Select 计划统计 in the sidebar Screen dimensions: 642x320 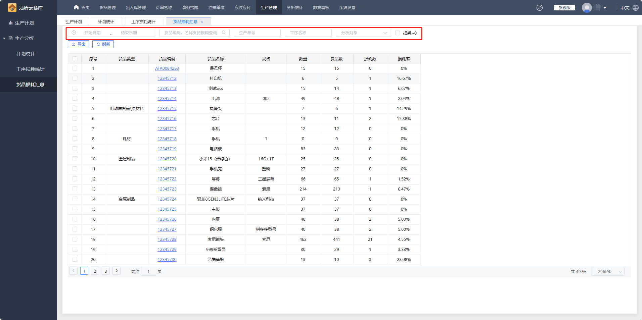point(26,54)
